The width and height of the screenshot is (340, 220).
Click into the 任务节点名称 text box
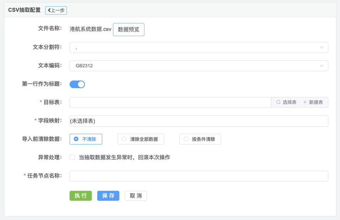pyautogui.click(x=199, y=176)
